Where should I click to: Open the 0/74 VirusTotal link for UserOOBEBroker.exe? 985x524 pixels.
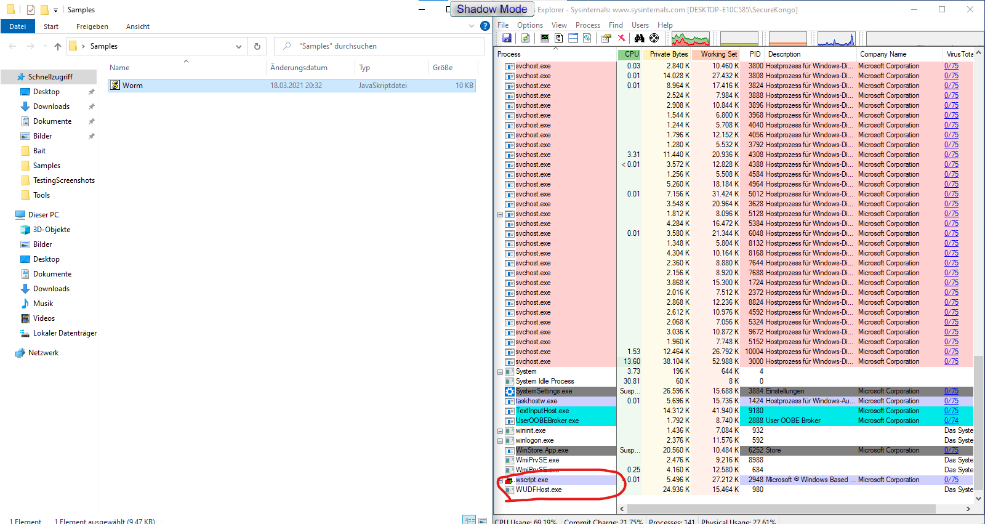951,421
